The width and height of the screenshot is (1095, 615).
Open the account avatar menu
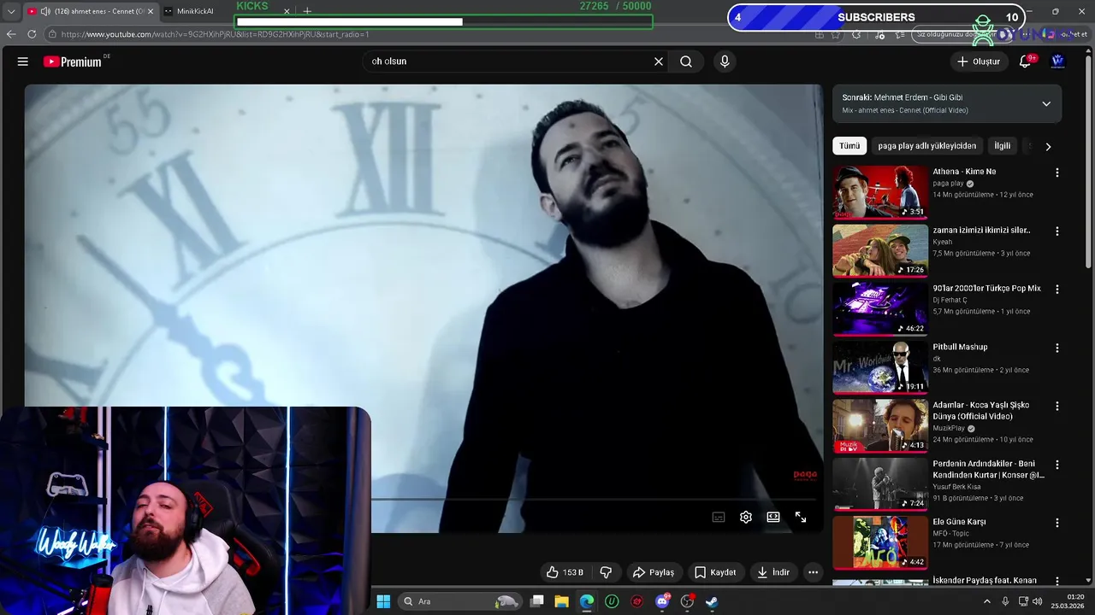pos(1057,61)
